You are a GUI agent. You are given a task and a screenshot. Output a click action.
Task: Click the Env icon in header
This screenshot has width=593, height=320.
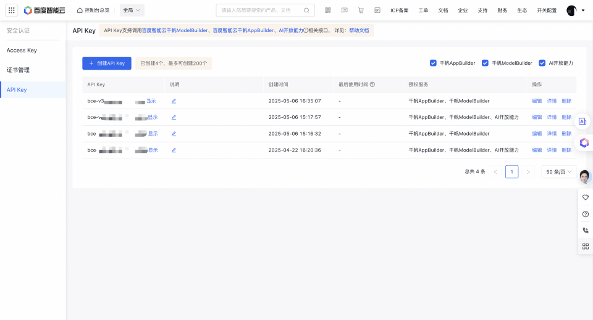(x=377, y=10)
